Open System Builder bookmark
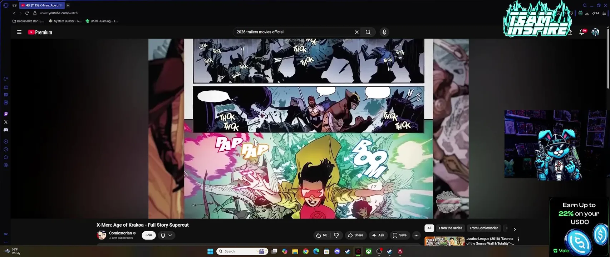610x257 pixels. [x=65, y=21]
